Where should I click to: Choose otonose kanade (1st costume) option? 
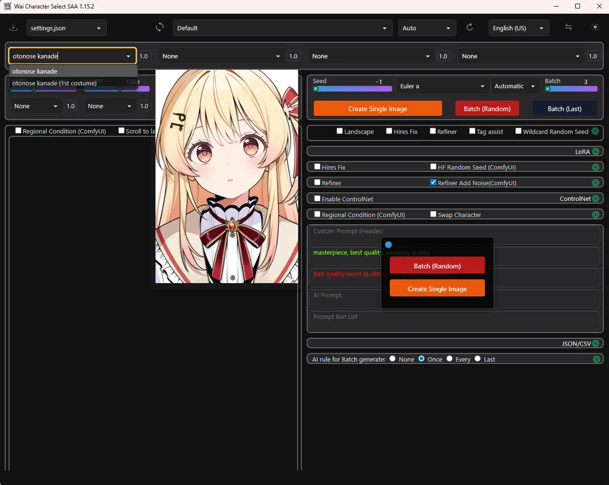(73, 83)
